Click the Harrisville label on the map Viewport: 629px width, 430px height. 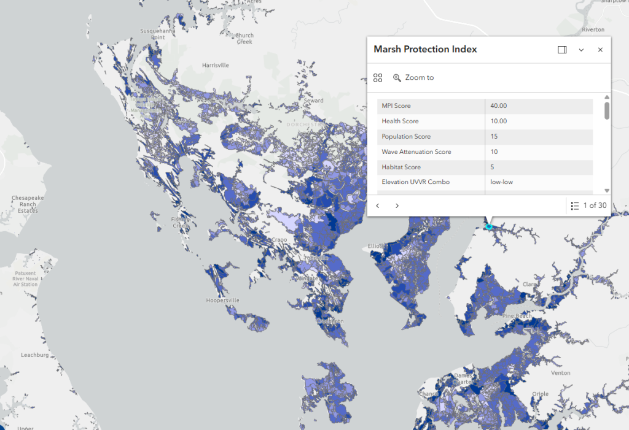216,65
